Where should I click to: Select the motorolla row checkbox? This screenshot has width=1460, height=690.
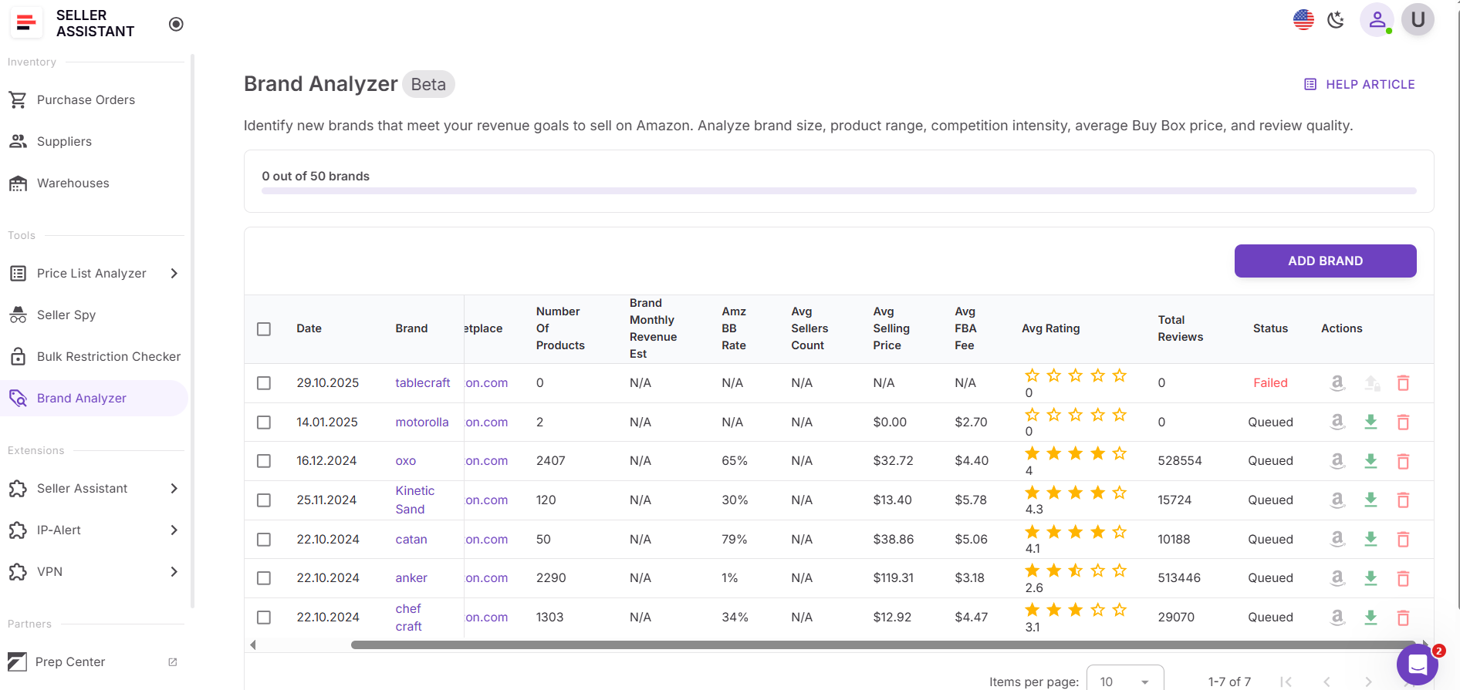click(264, 422)
